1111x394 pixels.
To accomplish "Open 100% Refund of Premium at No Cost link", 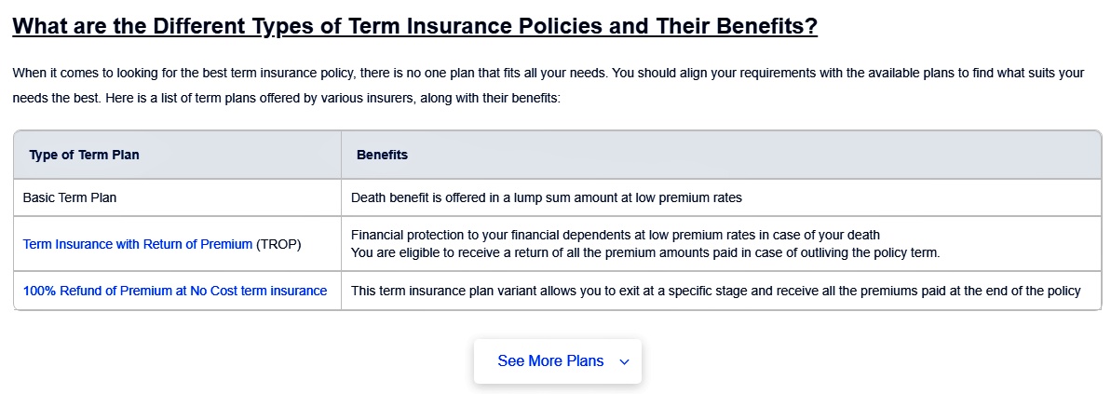I will point(175,291).
